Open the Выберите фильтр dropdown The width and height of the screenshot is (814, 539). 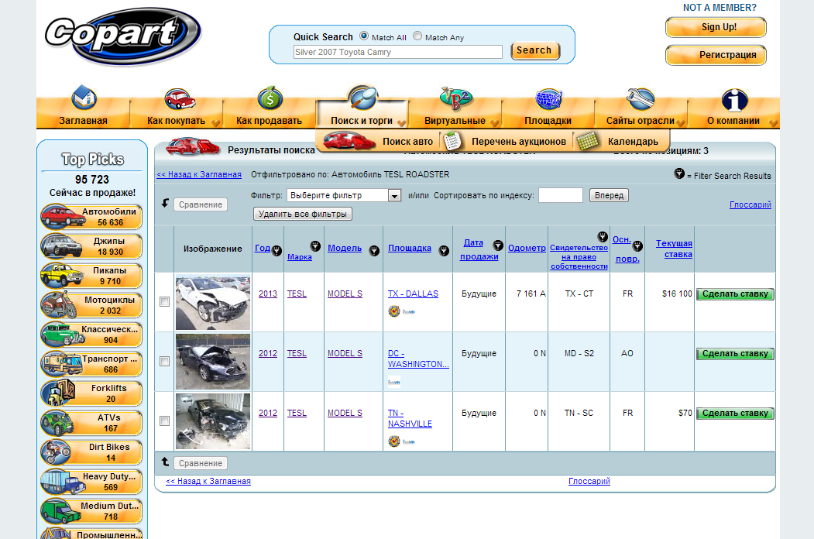tap(344, 195)
